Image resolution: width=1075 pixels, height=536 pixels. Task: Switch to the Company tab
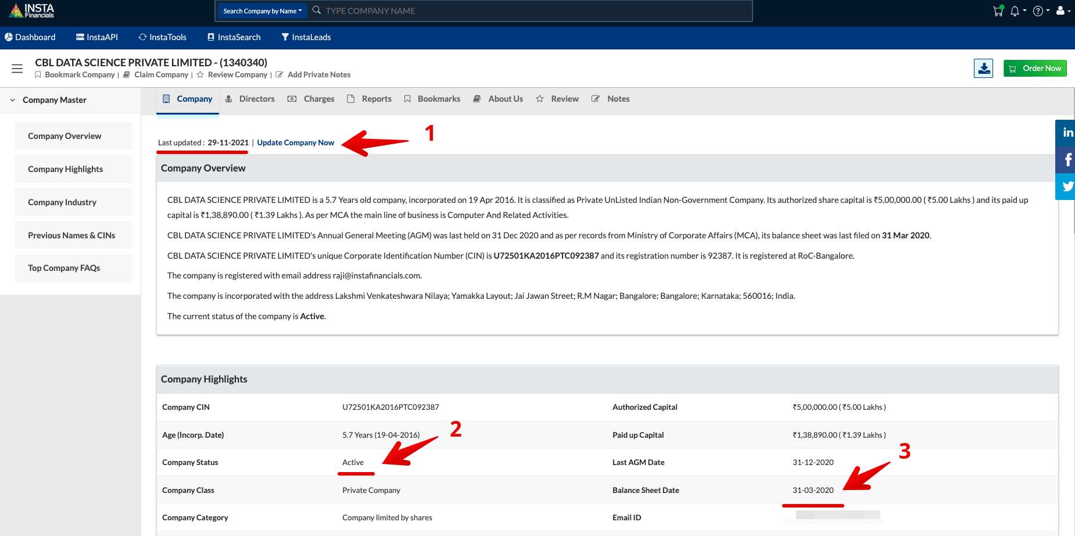click(x=188, y=99)
